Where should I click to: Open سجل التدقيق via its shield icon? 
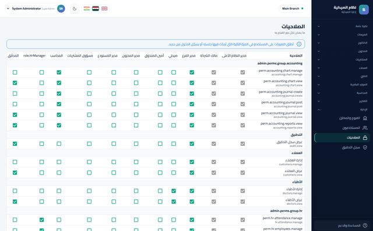coord(365,148)
